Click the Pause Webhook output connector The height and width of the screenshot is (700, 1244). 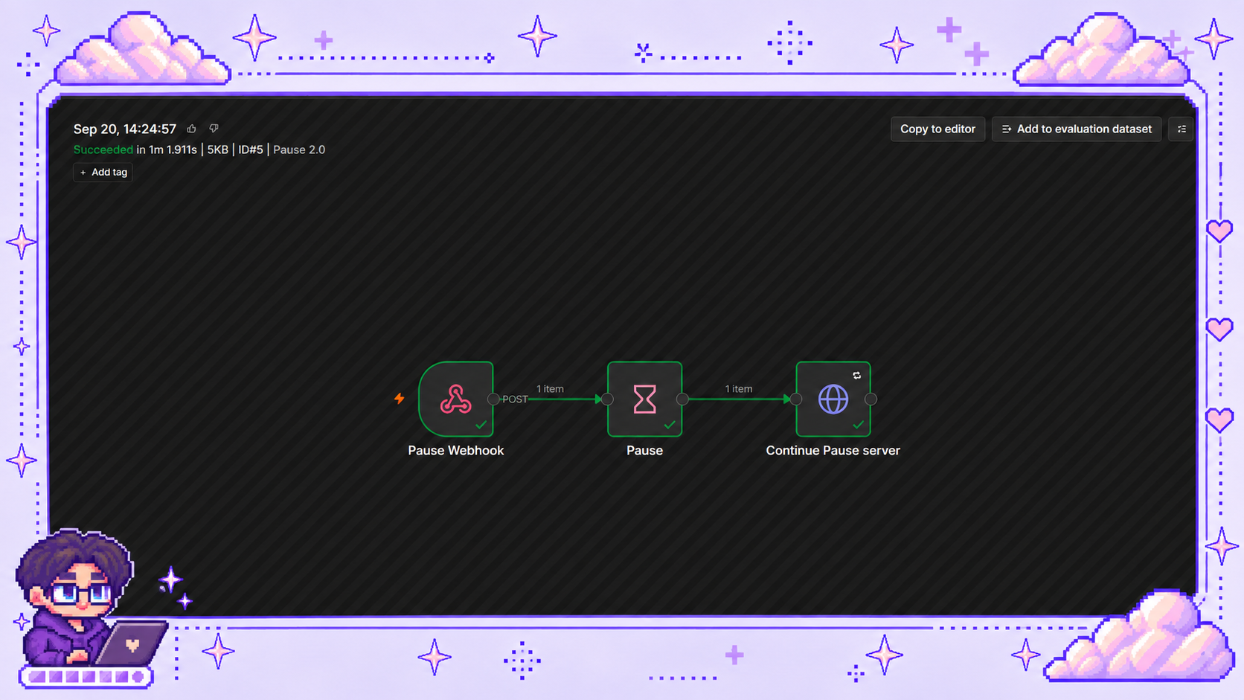click(493, 399)
